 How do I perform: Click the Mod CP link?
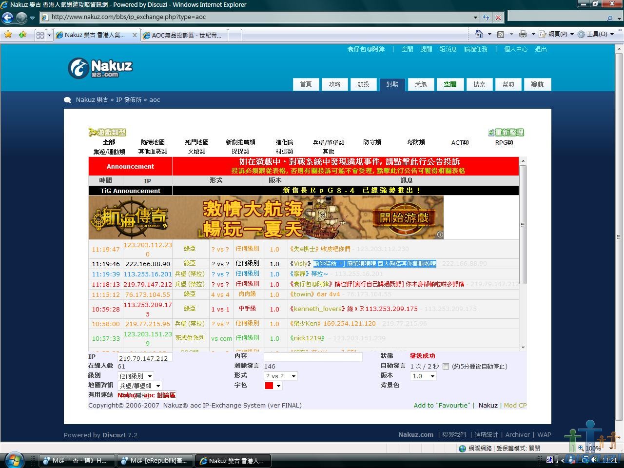pyautogui.click(x=515, y=405)
